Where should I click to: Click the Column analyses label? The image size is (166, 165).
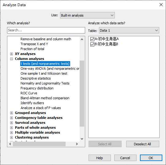click(29, 59)
